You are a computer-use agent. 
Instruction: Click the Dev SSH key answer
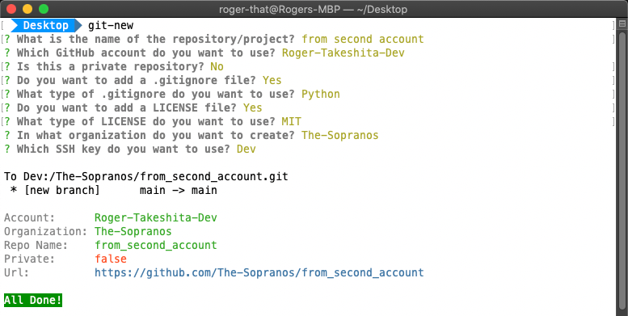tap(247, 149)
